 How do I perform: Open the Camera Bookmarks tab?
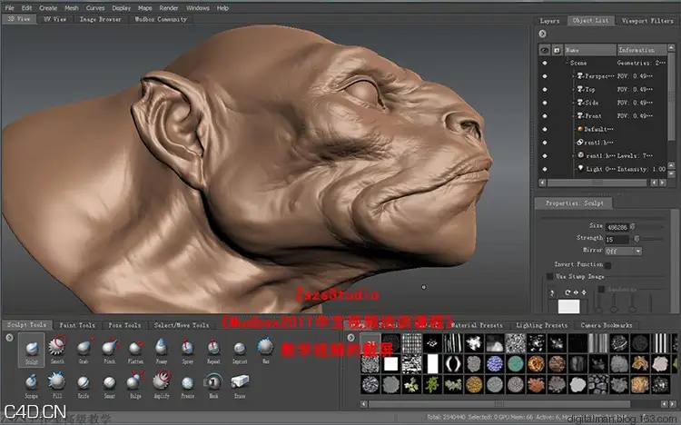tap(607, 325)
